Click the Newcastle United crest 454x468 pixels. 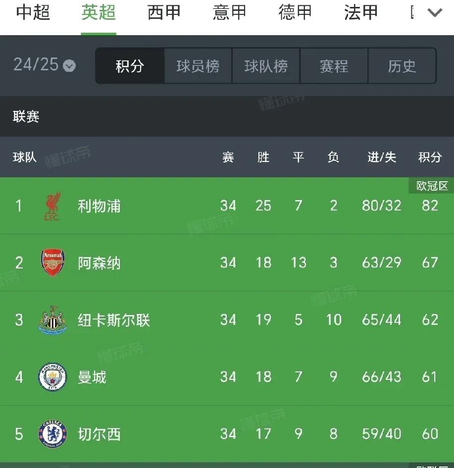point(52,319)
